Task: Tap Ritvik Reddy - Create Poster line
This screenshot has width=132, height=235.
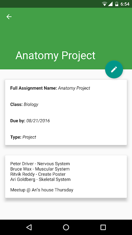Action: tap(38, 174)
